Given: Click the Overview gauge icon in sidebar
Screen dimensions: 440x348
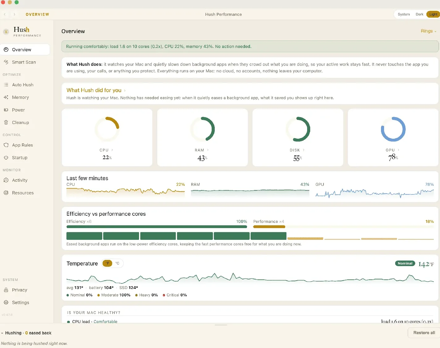Looking at the screenshot, I should 6,49.
